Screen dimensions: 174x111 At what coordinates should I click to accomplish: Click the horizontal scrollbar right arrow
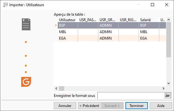point(164,88)
